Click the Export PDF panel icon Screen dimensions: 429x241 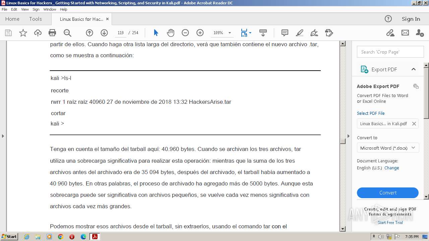(364, 69)
